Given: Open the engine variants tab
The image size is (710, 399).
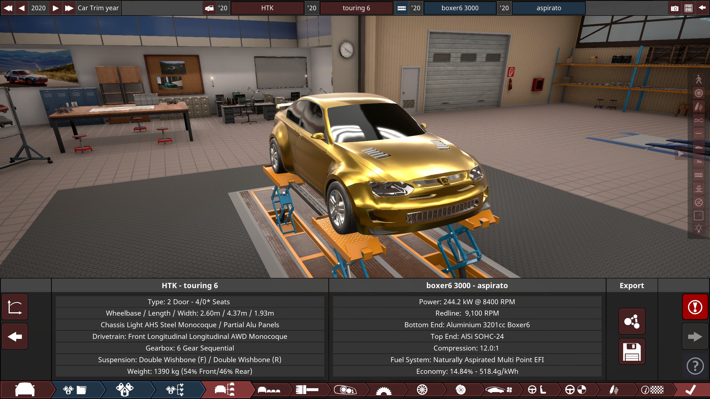Looking at the screenshot, I should [175, 390].
